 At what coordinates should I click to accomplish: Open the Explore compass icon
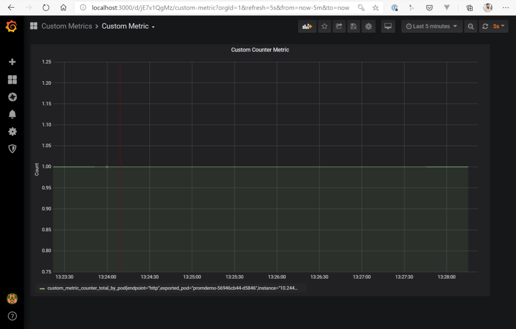[13, 97]
